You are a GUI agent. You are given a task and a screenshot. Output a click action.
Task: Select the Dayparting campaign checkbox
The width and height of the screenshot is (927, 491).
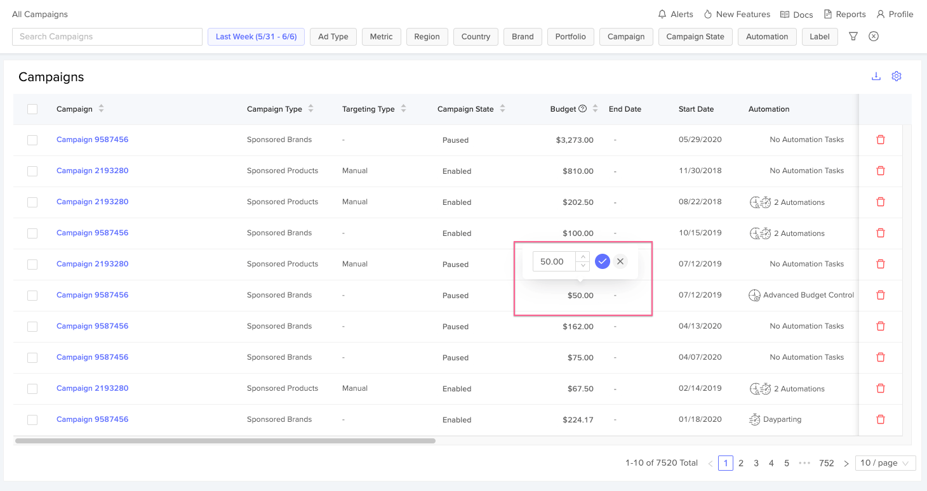click(x=32, y=420)
